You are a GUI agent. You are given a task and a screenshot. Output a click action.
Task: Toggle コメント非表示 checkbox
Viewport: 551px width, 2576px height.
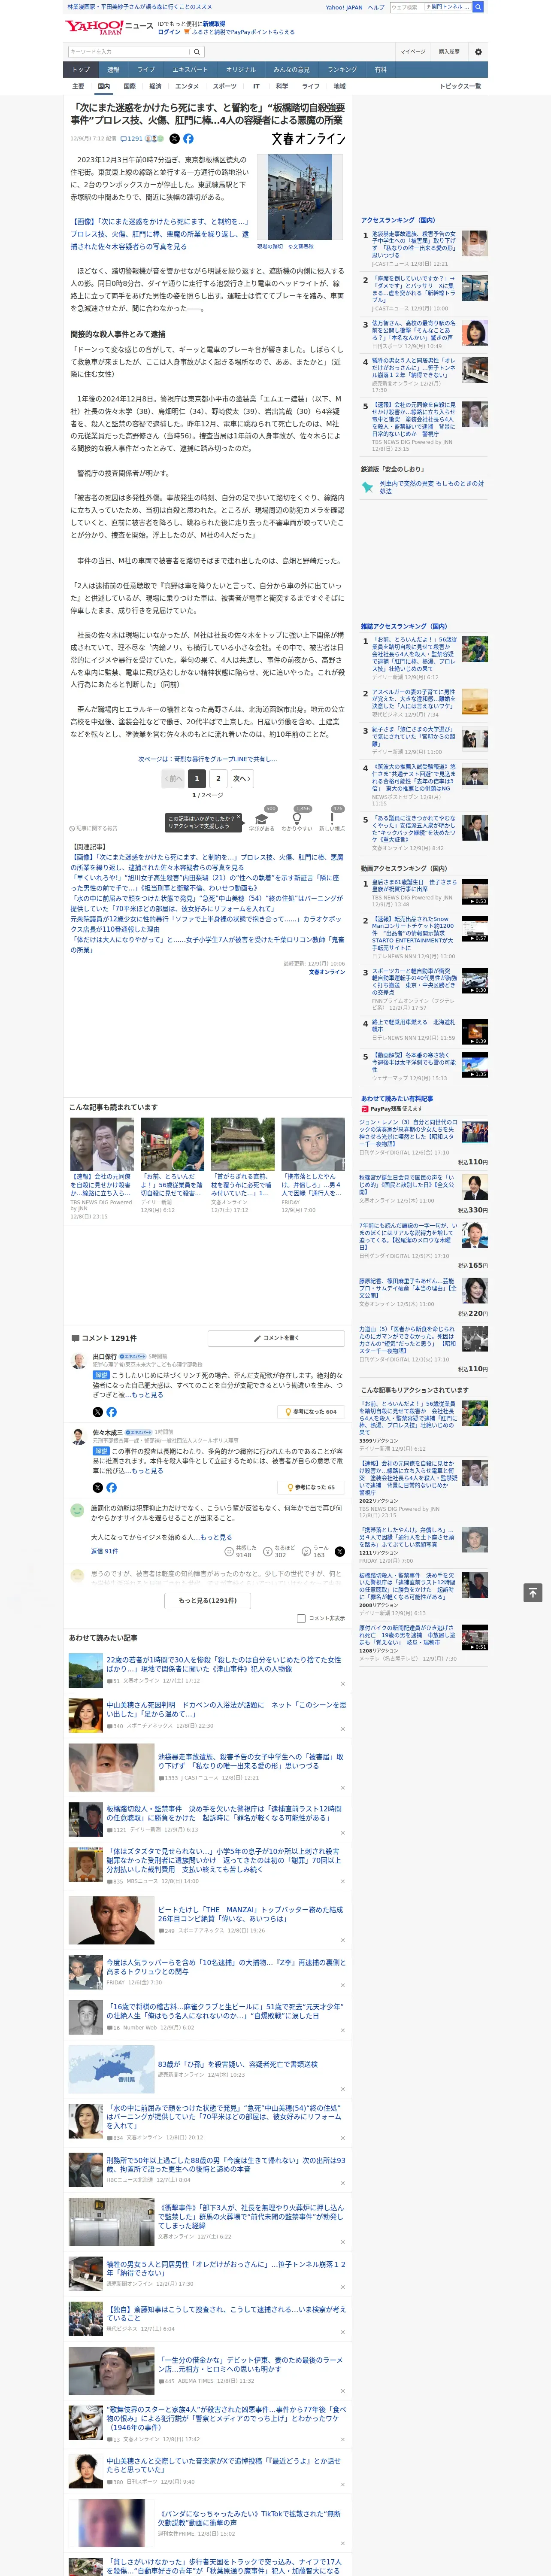pyautogui.click(x=301, y=1618)
